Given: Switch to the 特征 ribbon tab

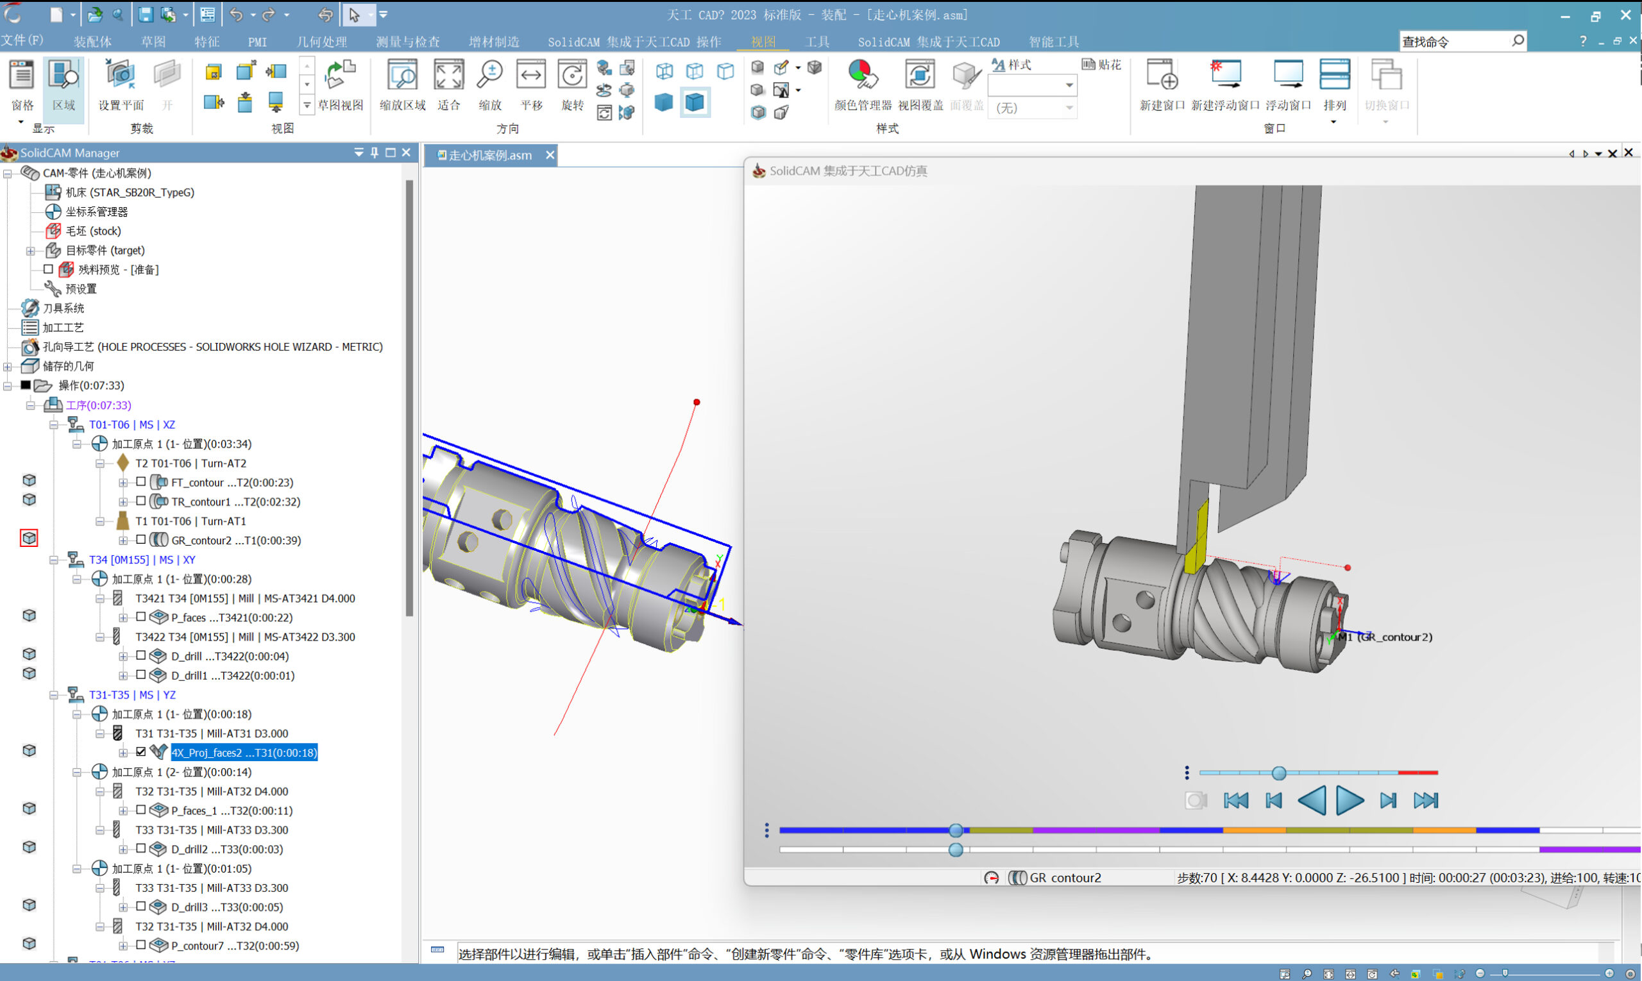Looking at the screenshot, I should 207,42.
